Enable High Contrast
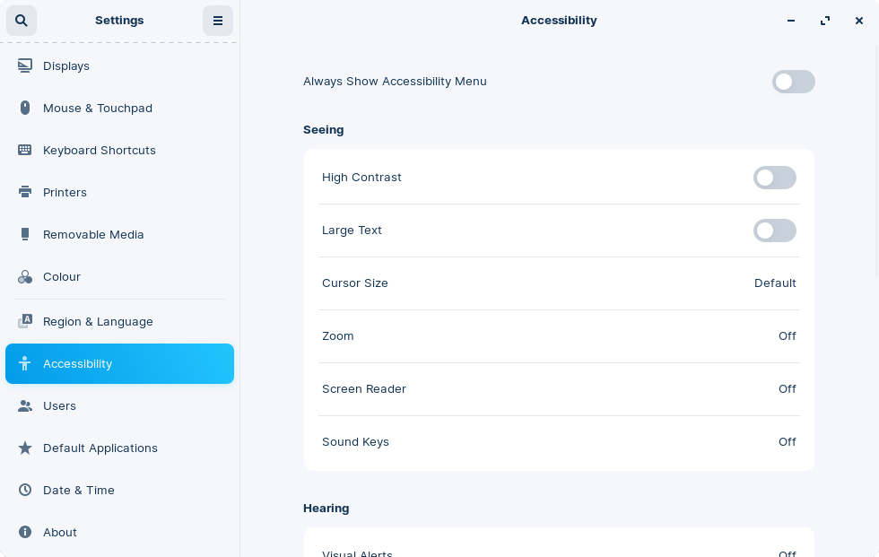879x557 pixels. tap(775, 178)
